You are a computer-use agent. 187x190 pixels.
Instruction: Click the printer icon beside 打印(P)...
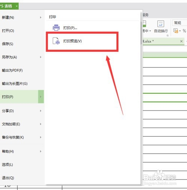coord(56,27)
